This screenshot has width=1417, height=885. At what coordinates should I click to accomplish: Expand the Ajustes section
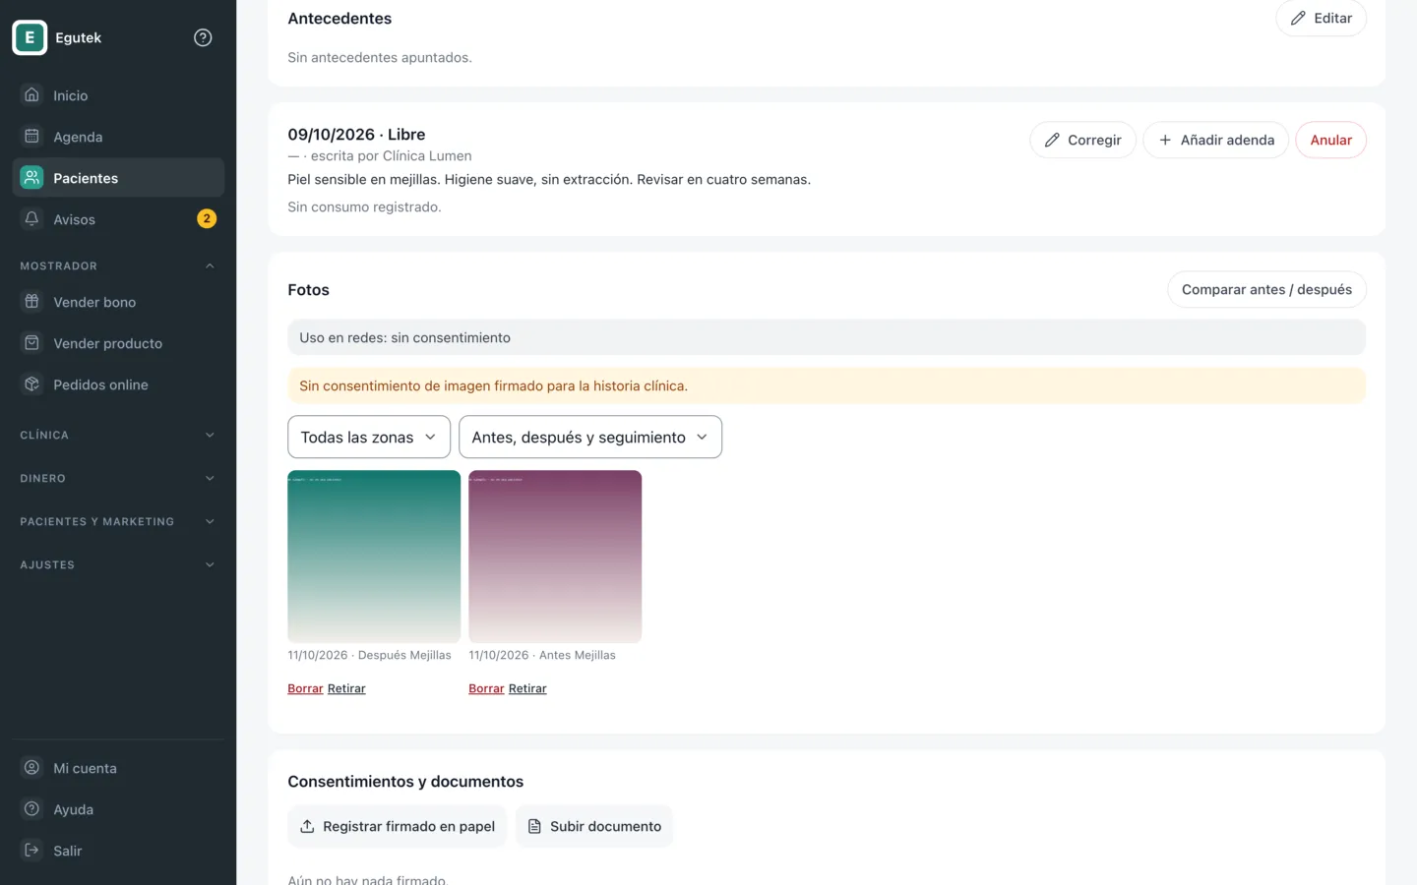click(x=118, y=564)
